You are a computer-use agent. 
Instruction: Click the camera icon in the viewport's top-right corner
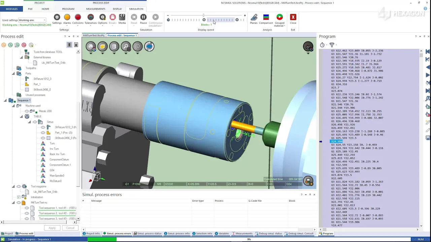click(x=308, y=47)
